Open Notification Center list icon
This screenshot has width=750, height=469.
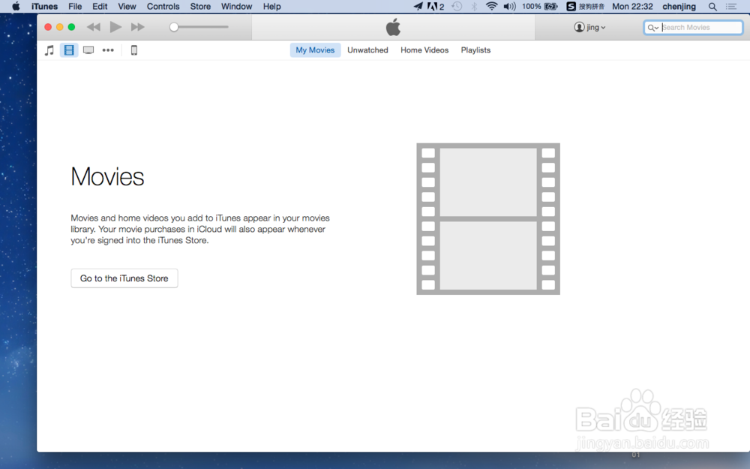(731, 6)
